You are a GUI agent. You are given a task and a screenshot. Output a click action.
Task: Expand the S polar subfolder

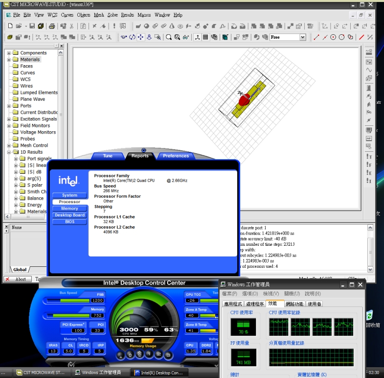point(16,185)
